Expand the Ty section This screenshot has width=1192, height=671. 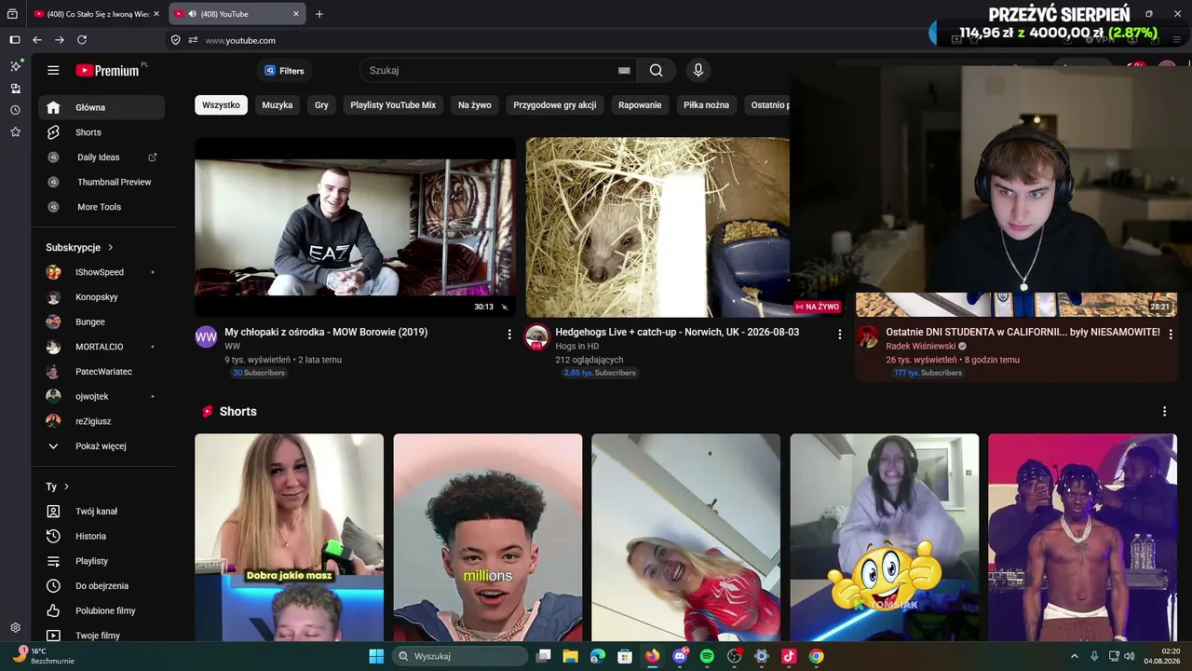[x=58, y=486]
